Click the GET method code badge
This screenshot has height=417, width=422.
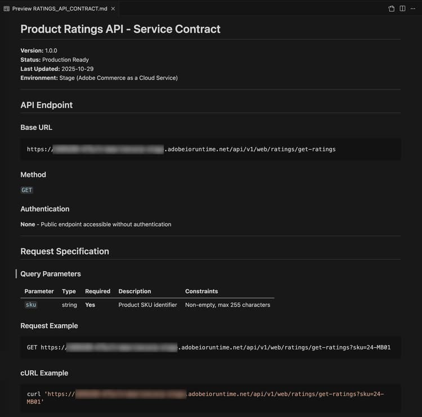[x=27, y=190]
